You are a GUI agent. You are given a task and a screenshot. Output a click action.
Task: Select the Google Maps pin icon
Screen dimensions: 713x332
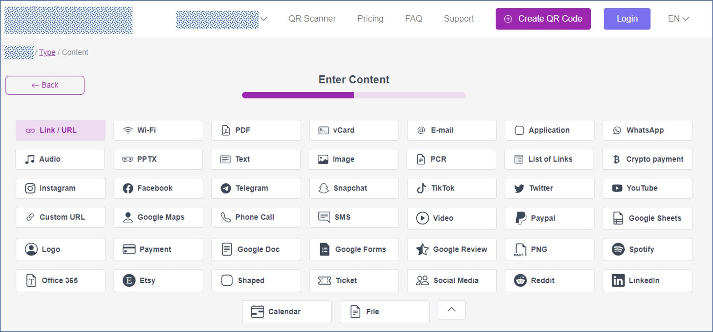click(128, 217)
